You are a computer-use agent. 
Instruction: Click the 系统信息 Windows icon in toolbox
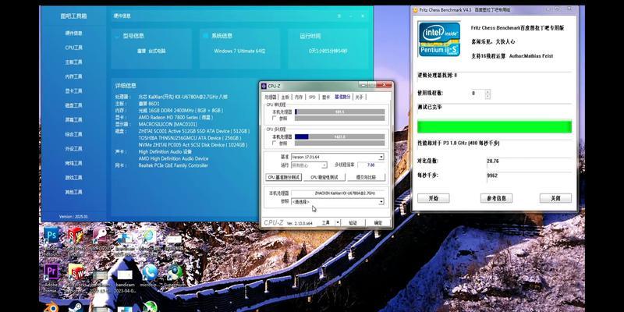click(x=205, y=36)
